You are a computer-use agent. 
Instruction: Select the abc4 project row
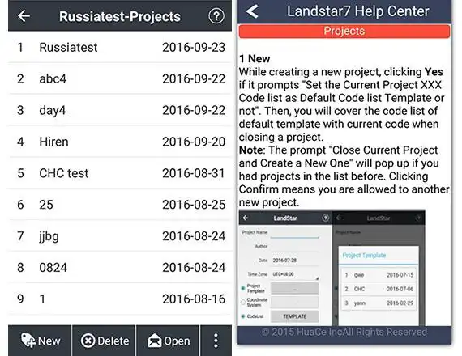(120, 78)
